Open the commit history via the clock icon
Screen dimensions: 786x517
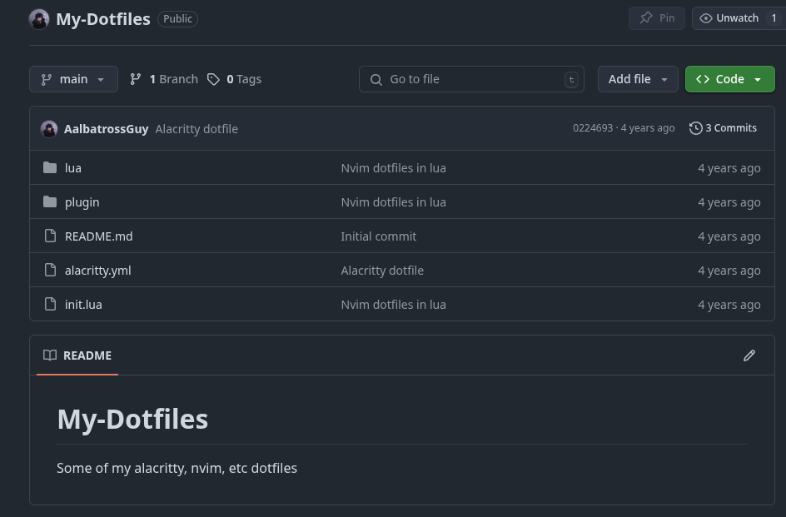[x=696, y=128]
